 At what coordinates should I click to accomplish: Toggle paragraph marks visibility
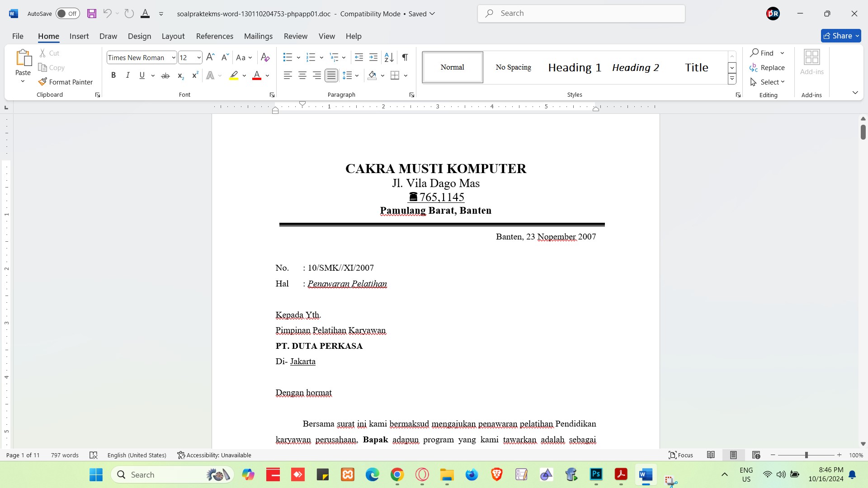(405, 57)
